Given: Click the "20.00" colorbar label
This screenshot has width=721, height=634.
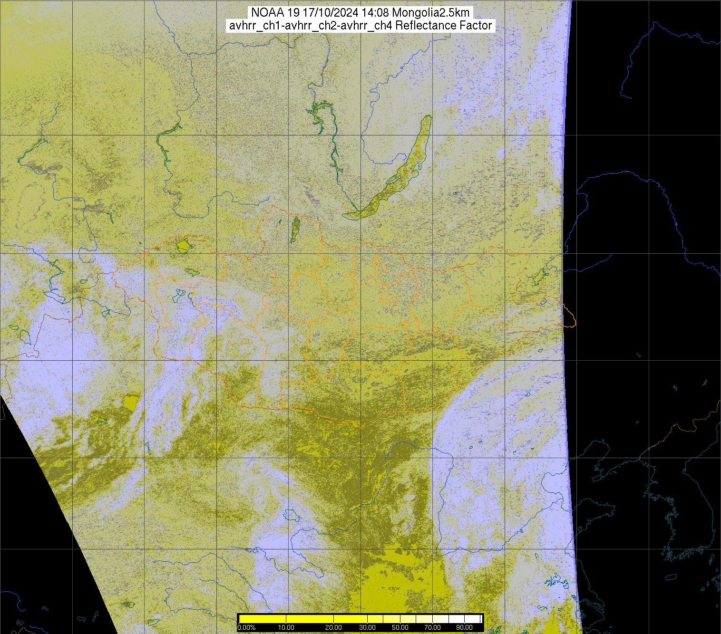Looking at the screenshot, I should 334,628.
